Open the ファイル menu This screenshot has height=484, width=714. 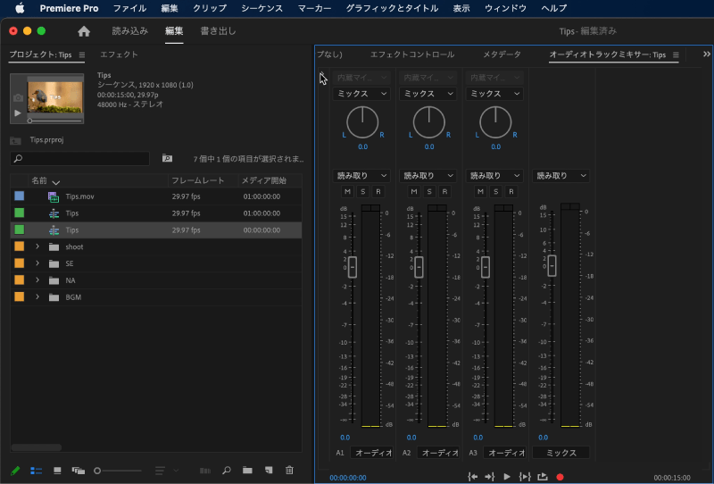point(129,8)
